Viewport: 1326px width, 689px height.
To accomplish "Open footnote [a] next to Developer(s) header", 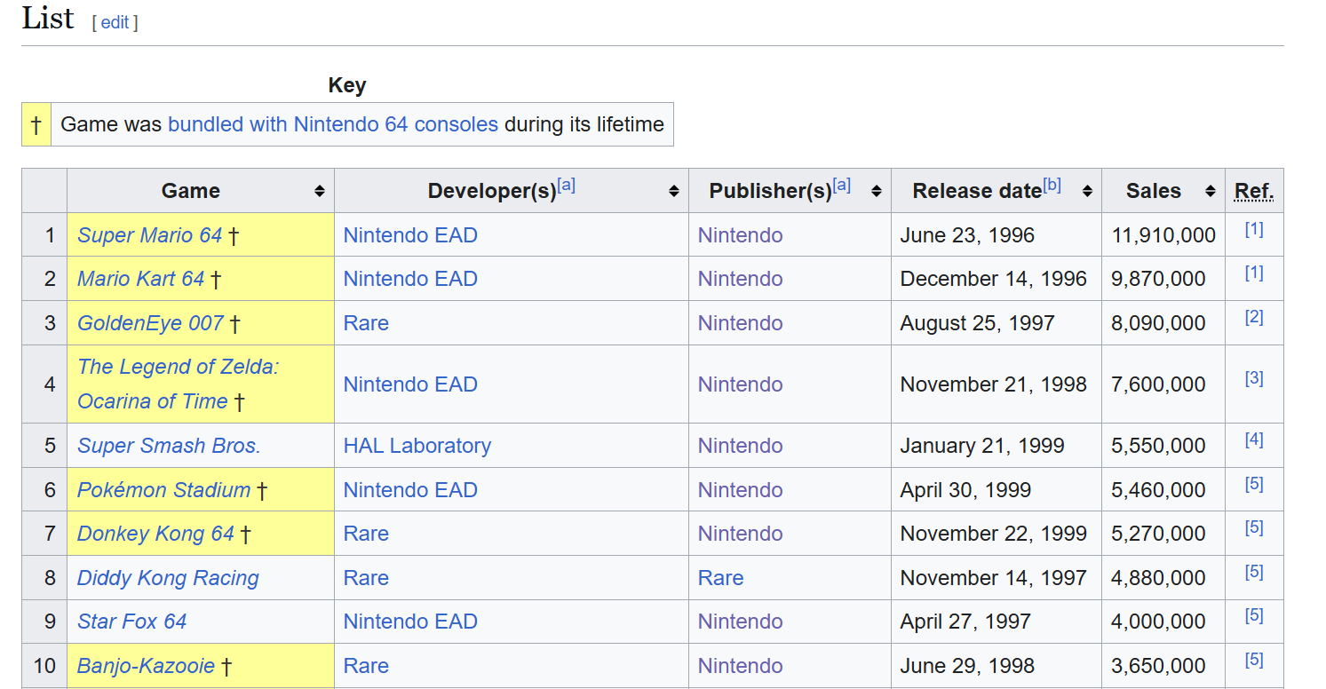I will (x=567, y=186).
